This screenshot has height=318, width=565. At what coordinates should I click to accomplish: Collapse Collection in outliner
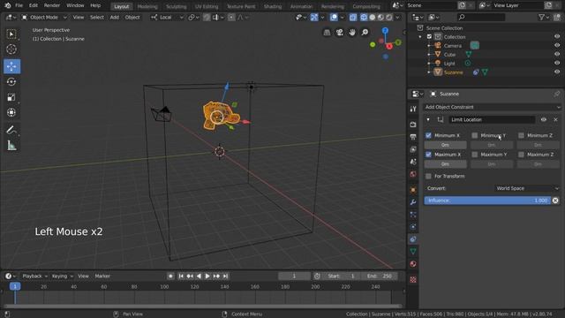tap(420, 37)
